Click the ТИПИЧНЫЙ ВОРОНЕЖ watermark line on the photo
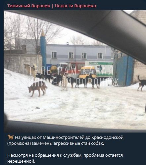Image resolution: width=146 pixels, height=165 pixels. click(72, 82)
